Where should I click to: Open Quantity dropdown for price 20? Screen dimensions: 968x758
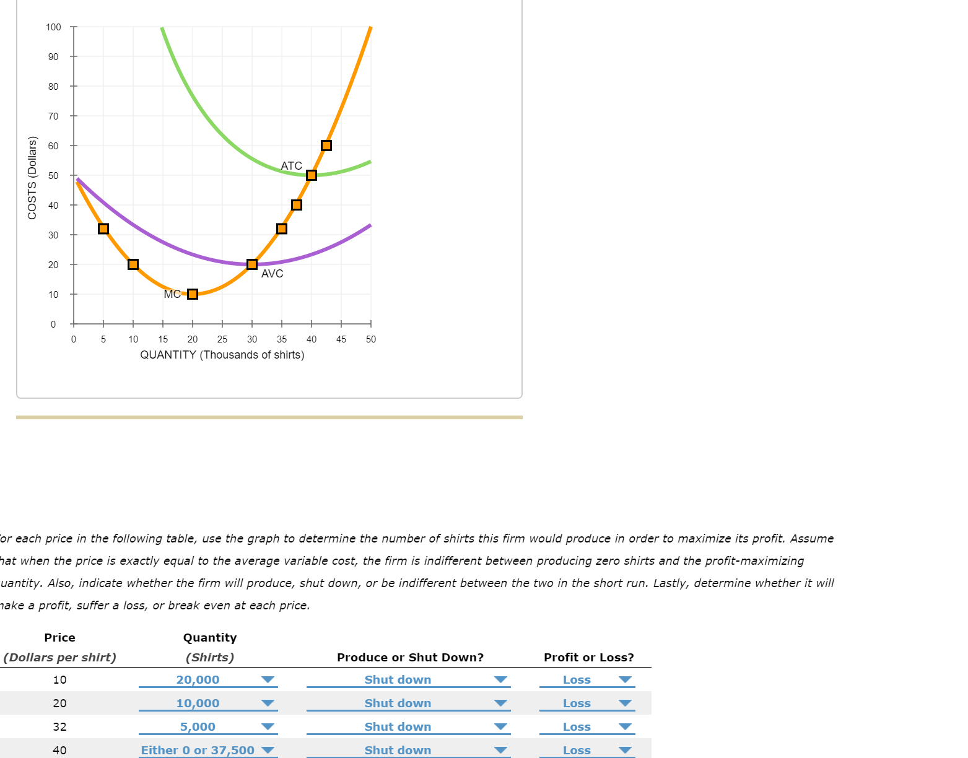pyautogui.click(x=208, y=704)
